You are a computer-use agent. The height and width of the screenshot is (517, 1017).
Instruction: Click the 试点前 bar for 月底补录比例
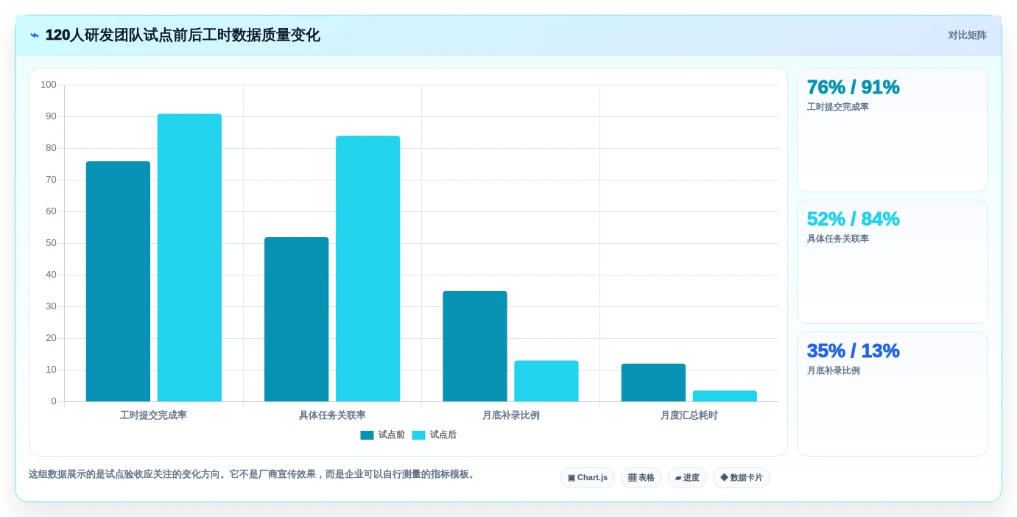(x=475, y=346)
